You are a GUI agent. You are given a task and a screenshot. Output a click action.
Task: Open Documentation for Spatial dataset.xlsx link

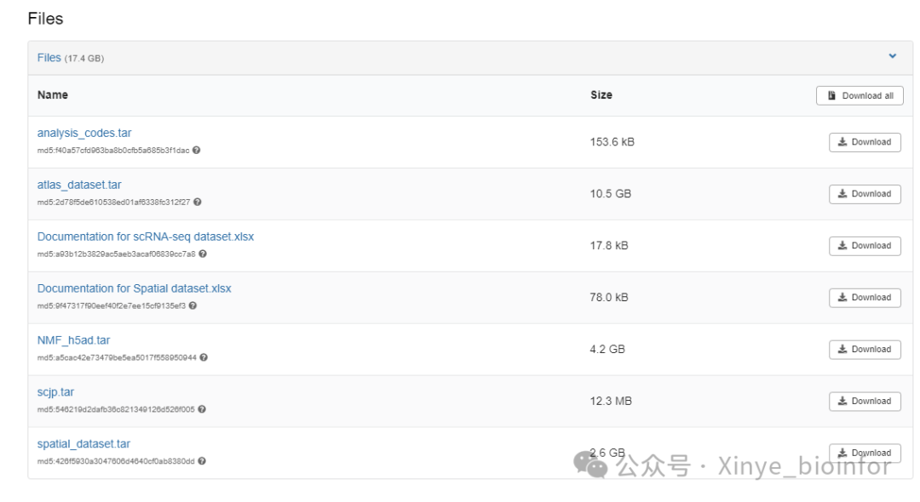[135, 288]
